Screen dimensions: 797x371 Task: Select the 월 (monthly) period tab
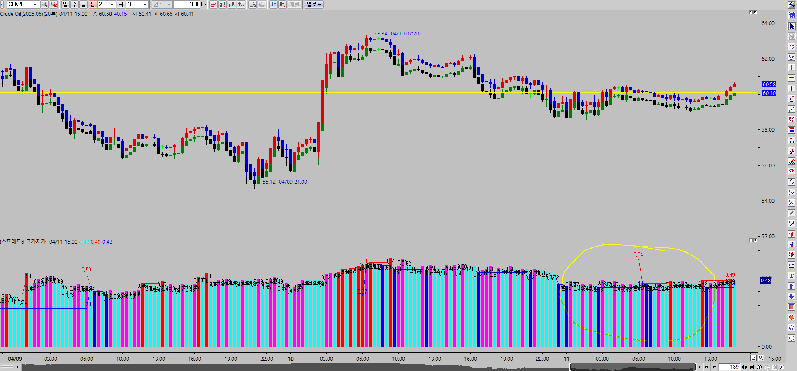[83, 4]
